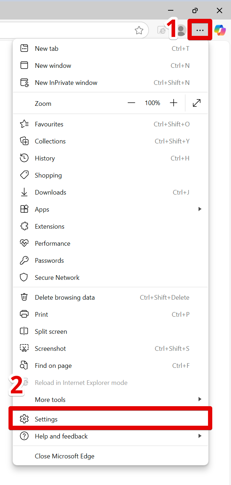This screenshot has height=485, width=231.
Task: Choose Close Microsoft Edge
Action: 110,456
